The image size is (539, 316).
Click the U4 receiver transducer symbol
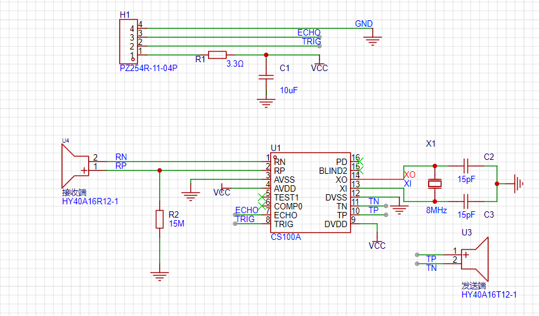click(x=73, y=165)
